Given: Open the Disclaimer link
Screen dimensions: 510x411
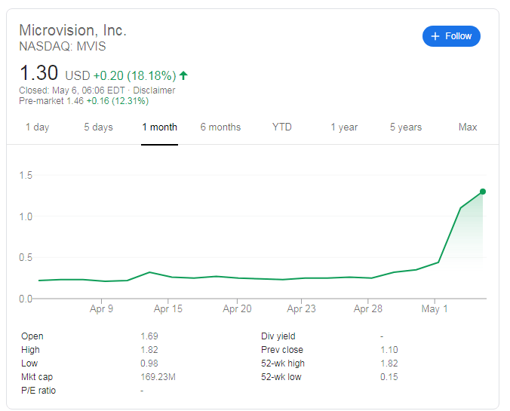Looking at the screenshot, I should tap(154, 90).
